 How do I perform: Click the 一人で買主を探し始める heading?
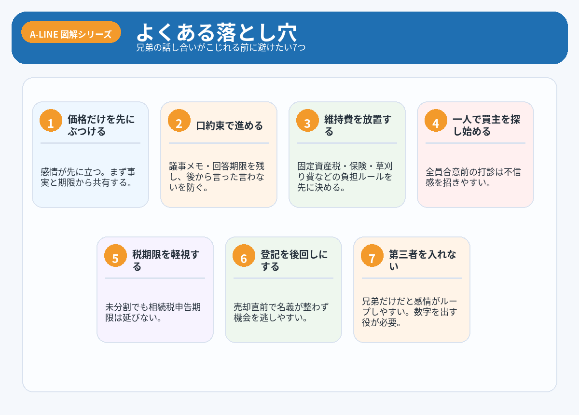[x=486, y=125]
